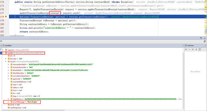207x111 pixels.
Task: Click the restore layout icon
Action: [205, 41]
